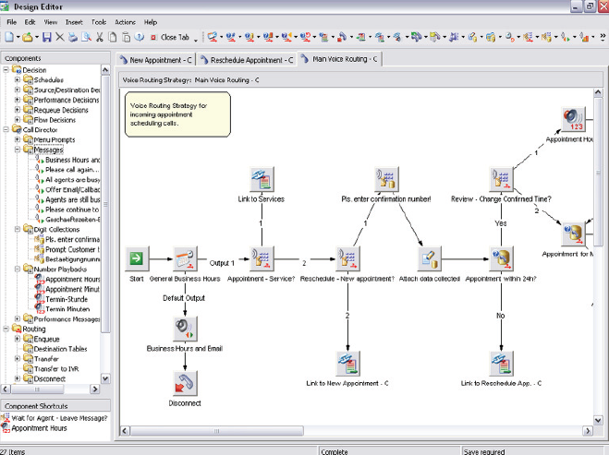Open the Insert menu

(74, 21)
